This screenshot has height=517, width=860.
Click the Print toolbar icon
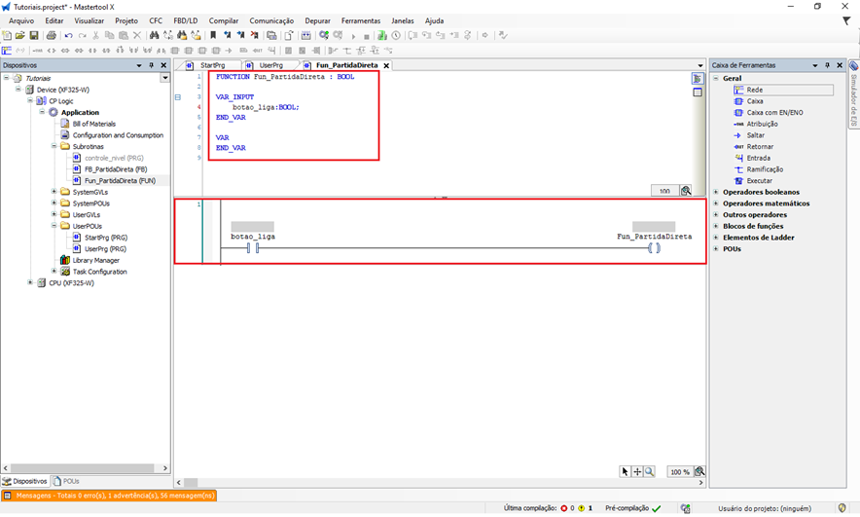(49, 35)
